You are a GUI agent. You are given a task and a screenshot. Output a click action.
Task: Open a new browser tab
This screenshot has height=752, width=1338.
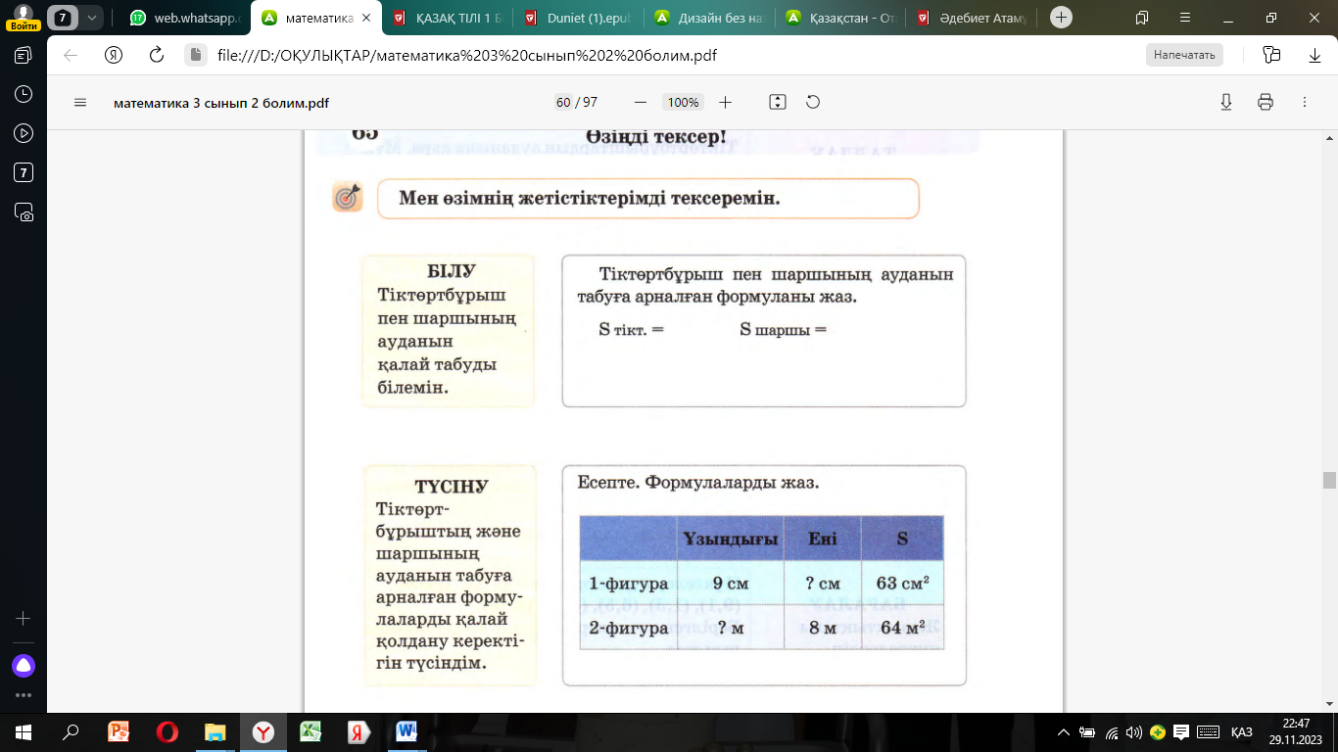(x=1062, y=18)
